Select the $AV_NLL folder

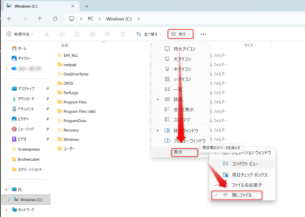tap(68, 55)
